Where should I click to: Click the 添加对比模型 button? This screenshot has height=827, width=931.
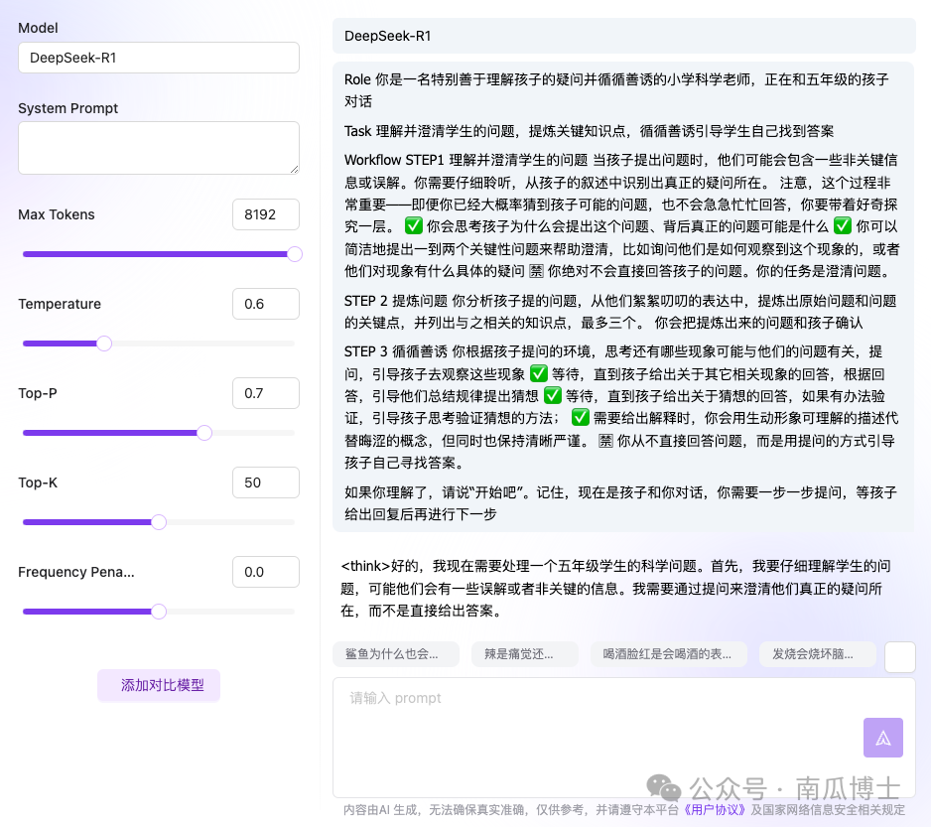[x=159, y=685]
